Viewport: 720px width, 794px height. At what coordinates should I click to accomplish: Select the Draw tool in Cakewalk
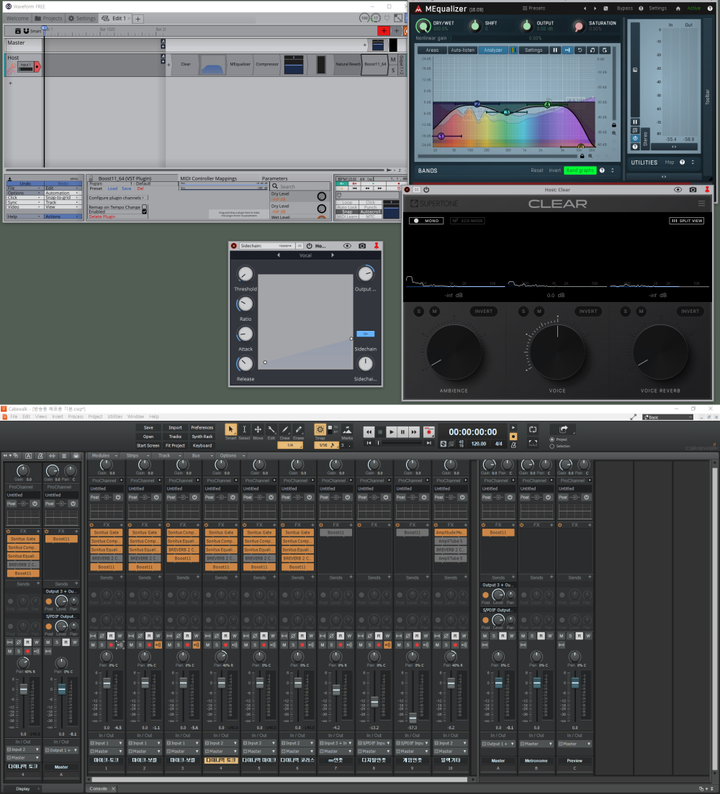point(285,430)
